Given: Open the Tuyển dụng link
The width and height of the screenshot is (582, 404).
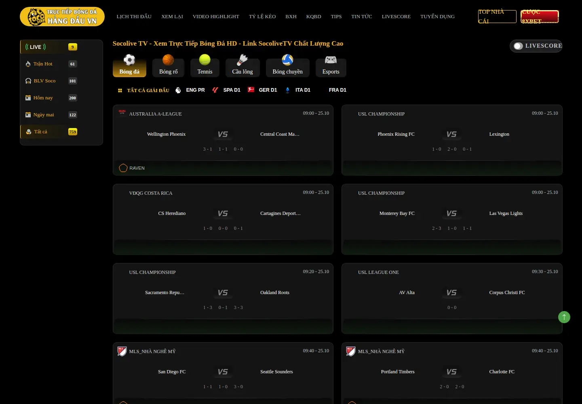Looking at the screenshot, I should [437, 17].
